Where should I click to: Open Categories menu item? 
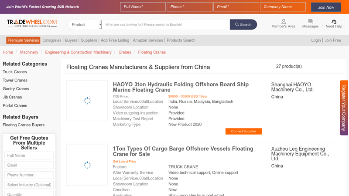point(52,40)
